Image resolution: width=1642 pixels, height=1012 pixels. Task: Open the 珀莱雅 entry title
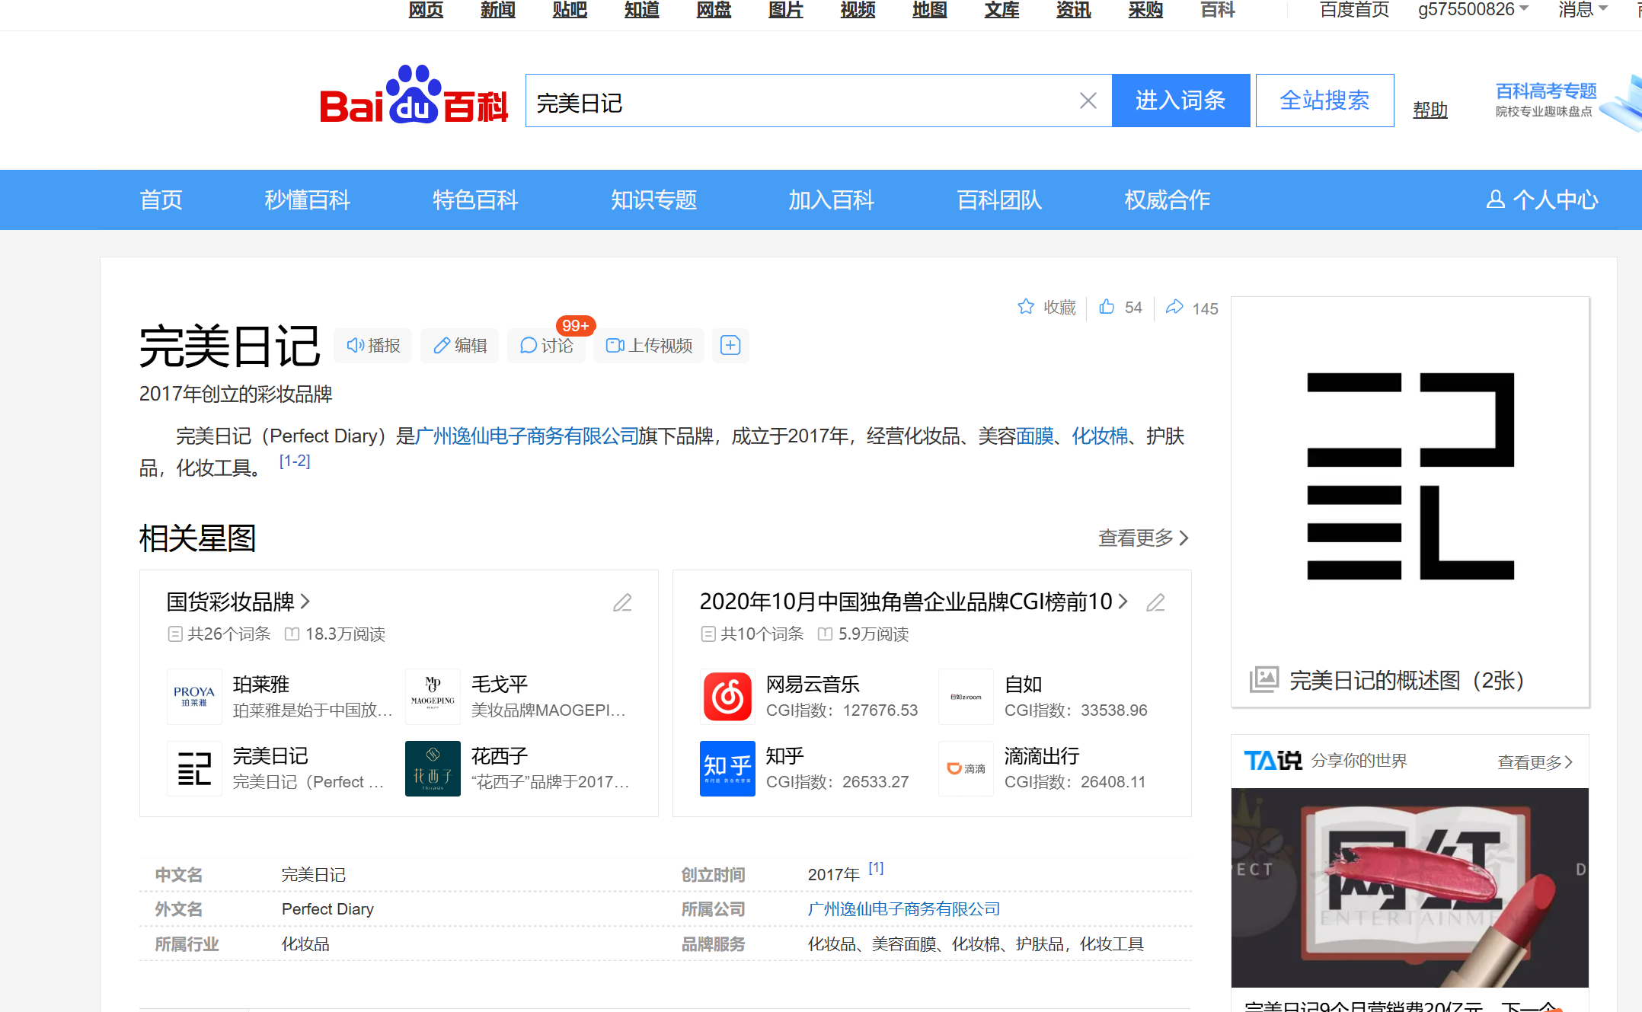coord(261,685)
